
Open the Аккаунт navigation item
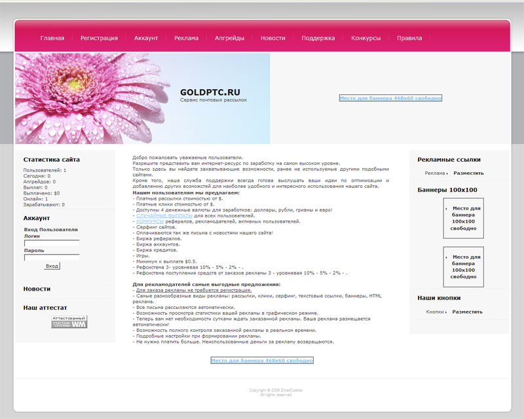coord(146,38)
